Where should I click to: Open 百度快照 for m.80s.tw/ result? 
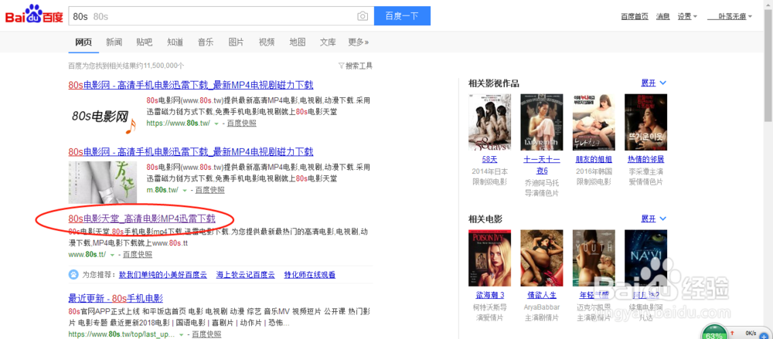click(x=210, y=190)
